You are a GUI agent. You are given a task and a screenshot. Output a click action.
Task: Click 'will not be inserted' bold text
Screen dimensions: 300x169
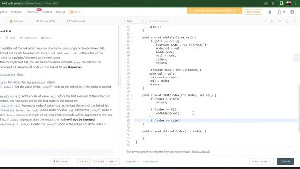(81, 119)
